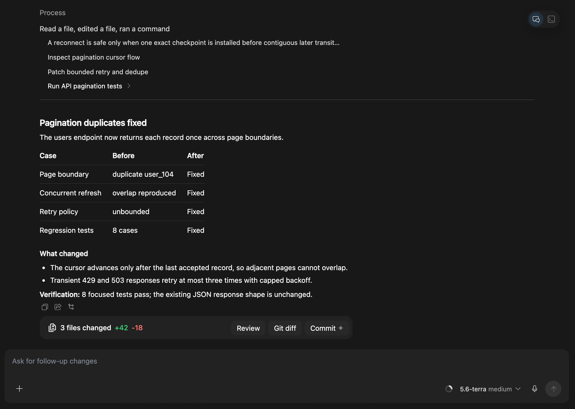Click the Commit button

pos(327,328)
